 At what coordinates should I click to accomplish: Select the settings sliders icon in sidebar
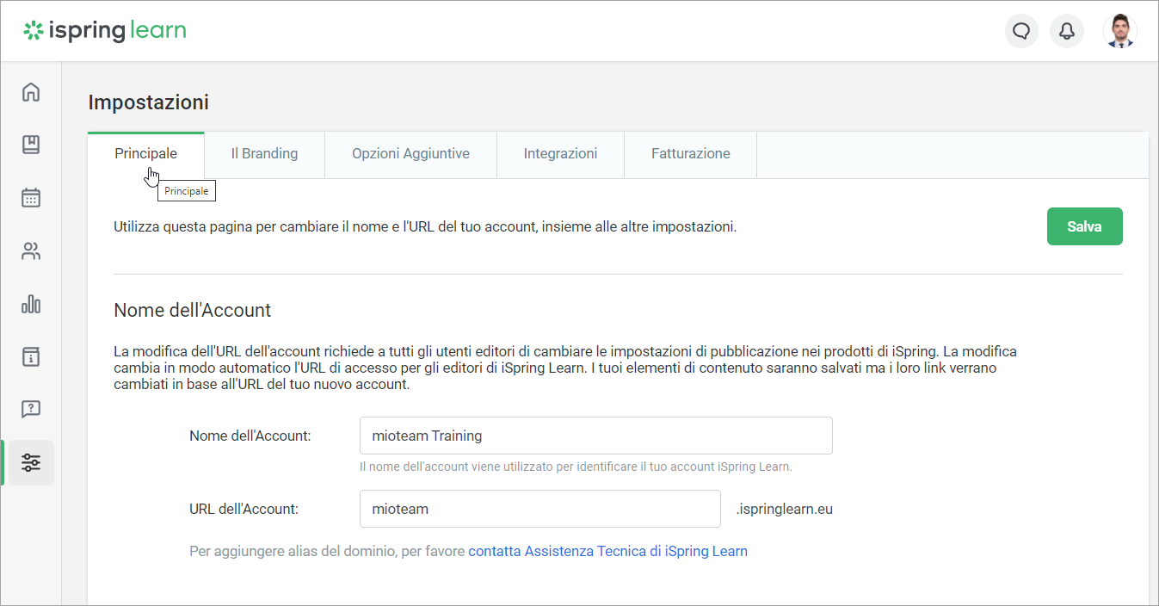point(31,462)
